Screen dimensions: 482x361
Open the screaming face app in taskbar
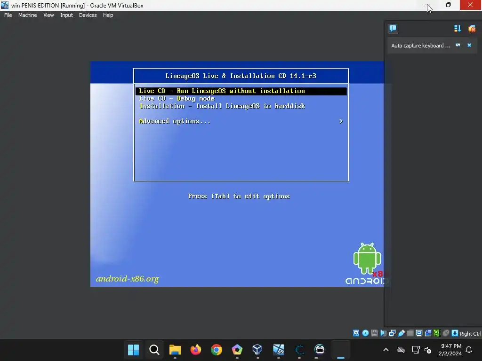tap(320, 350)
